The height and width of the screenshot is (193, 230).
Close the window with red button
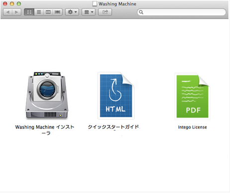coord(5,3)
